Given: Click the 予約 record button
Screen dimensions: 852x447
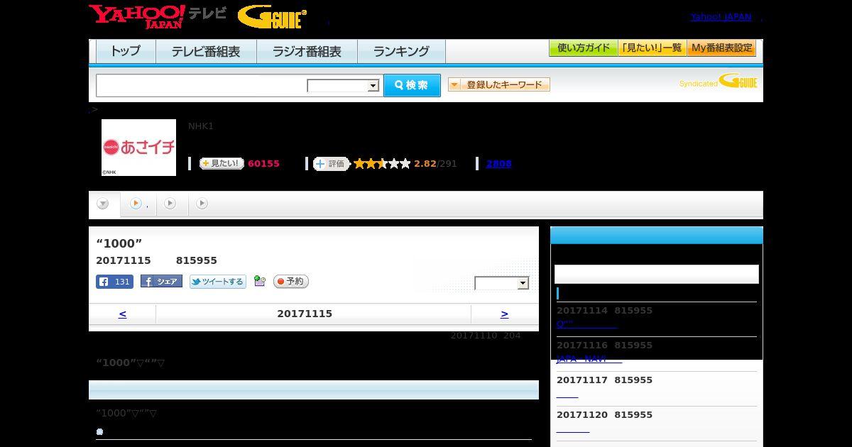Looking at the screenshot, I should (291, 282).
